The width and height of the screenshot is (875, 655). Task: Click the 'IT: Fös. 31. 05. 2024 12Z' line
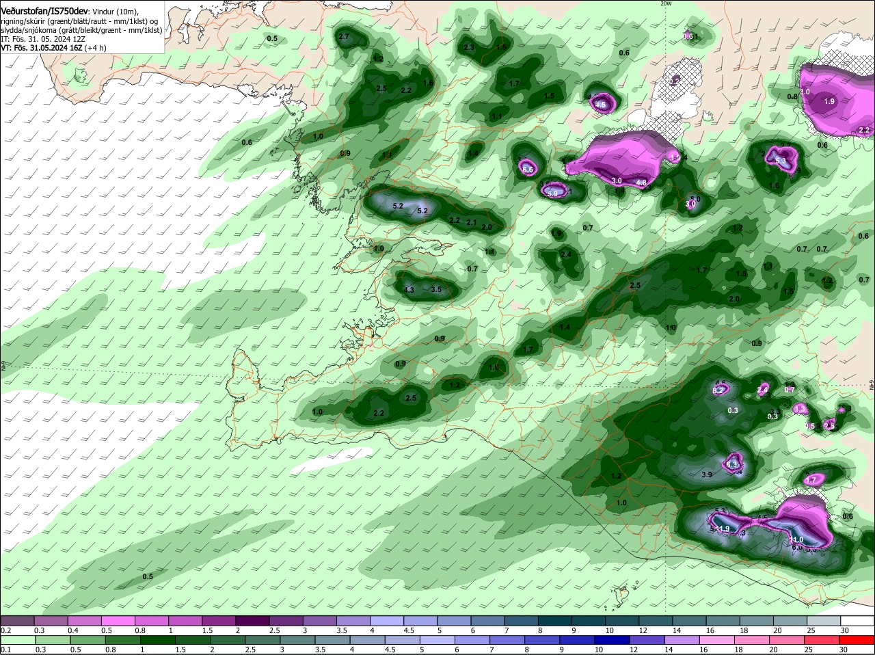(42, 39)
